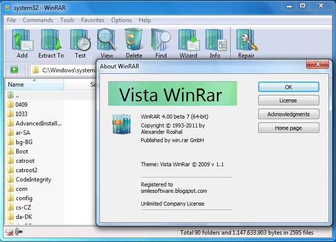Select the bg-BG folder
This screenshot has height=242, width=336.
(x=20, y=142)
